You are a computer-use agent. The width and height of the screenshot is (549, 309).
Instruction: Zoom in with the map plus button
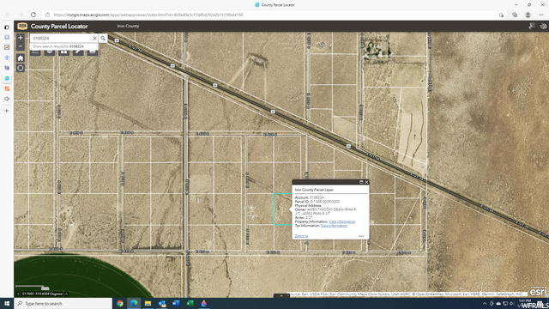tap(21, 38)
